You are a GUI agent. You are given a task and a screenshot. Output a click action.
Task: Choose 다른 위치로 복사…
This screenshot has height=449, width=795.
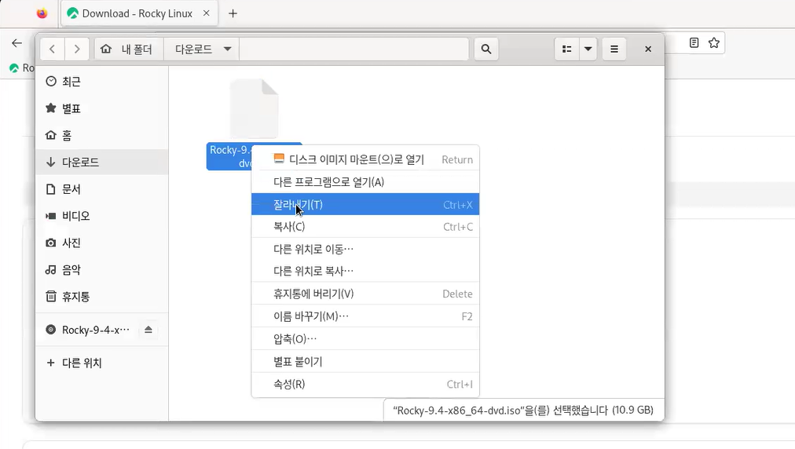pyautogui.click(x=365, y=271)
